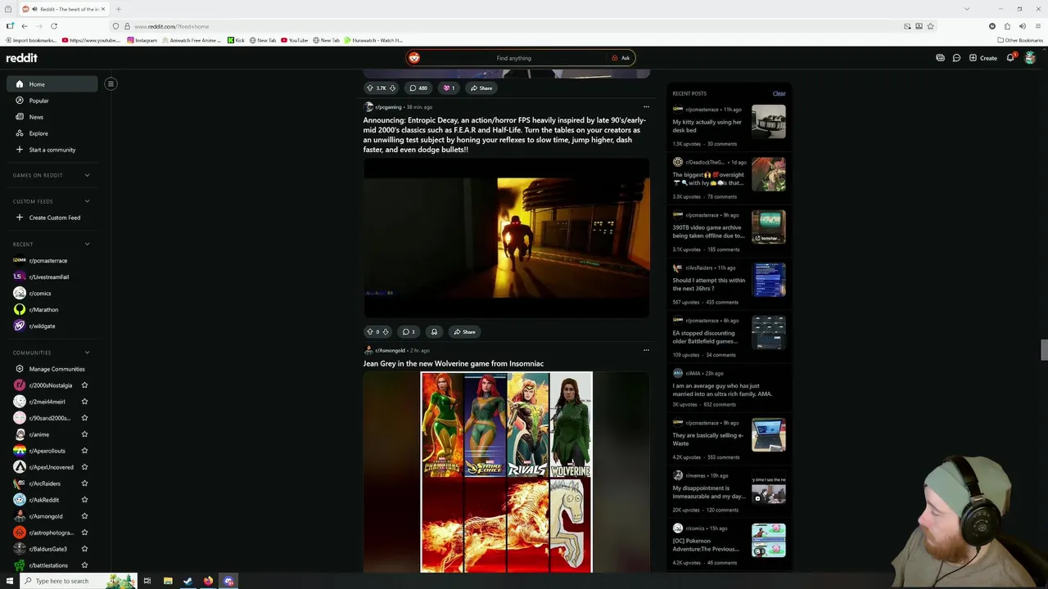The height and width of the screenshot is (589, 1048).
Task: Downvote the Entropic Decay post
Action: (x=386, y=331)
